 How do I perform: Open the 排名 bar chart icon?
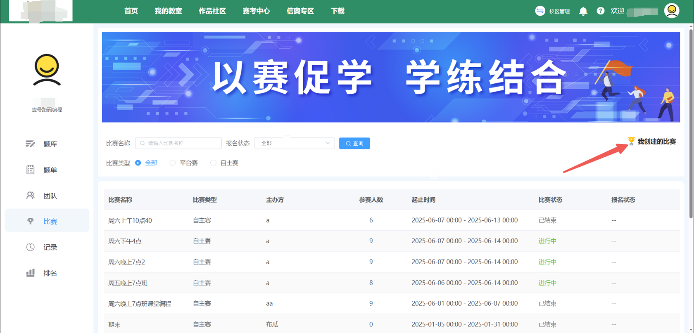(30, 273)
